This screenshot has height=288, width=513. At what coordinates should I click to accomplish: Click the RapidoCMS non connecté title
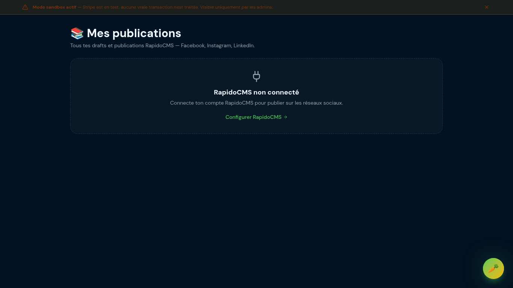[x=256, y=92]
